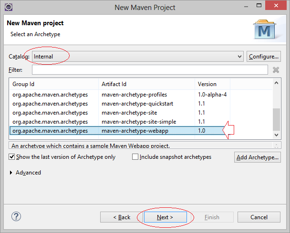Close the New Maven Project dialog
The width and height of the screenshot is (290, 233).
(276, 6)
